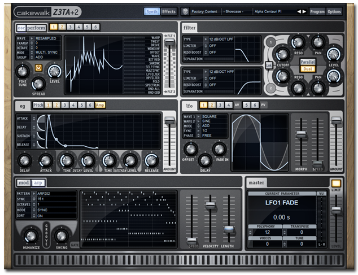358x275 pixels.
Task: Click the oscillator waveform display
Action: pos(94,65)
